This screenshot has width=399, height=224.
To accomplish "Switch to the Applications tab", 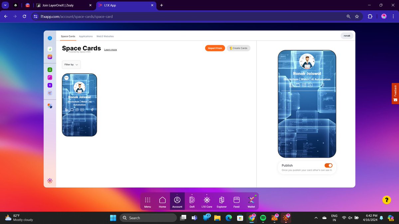I will pos(86,36).
